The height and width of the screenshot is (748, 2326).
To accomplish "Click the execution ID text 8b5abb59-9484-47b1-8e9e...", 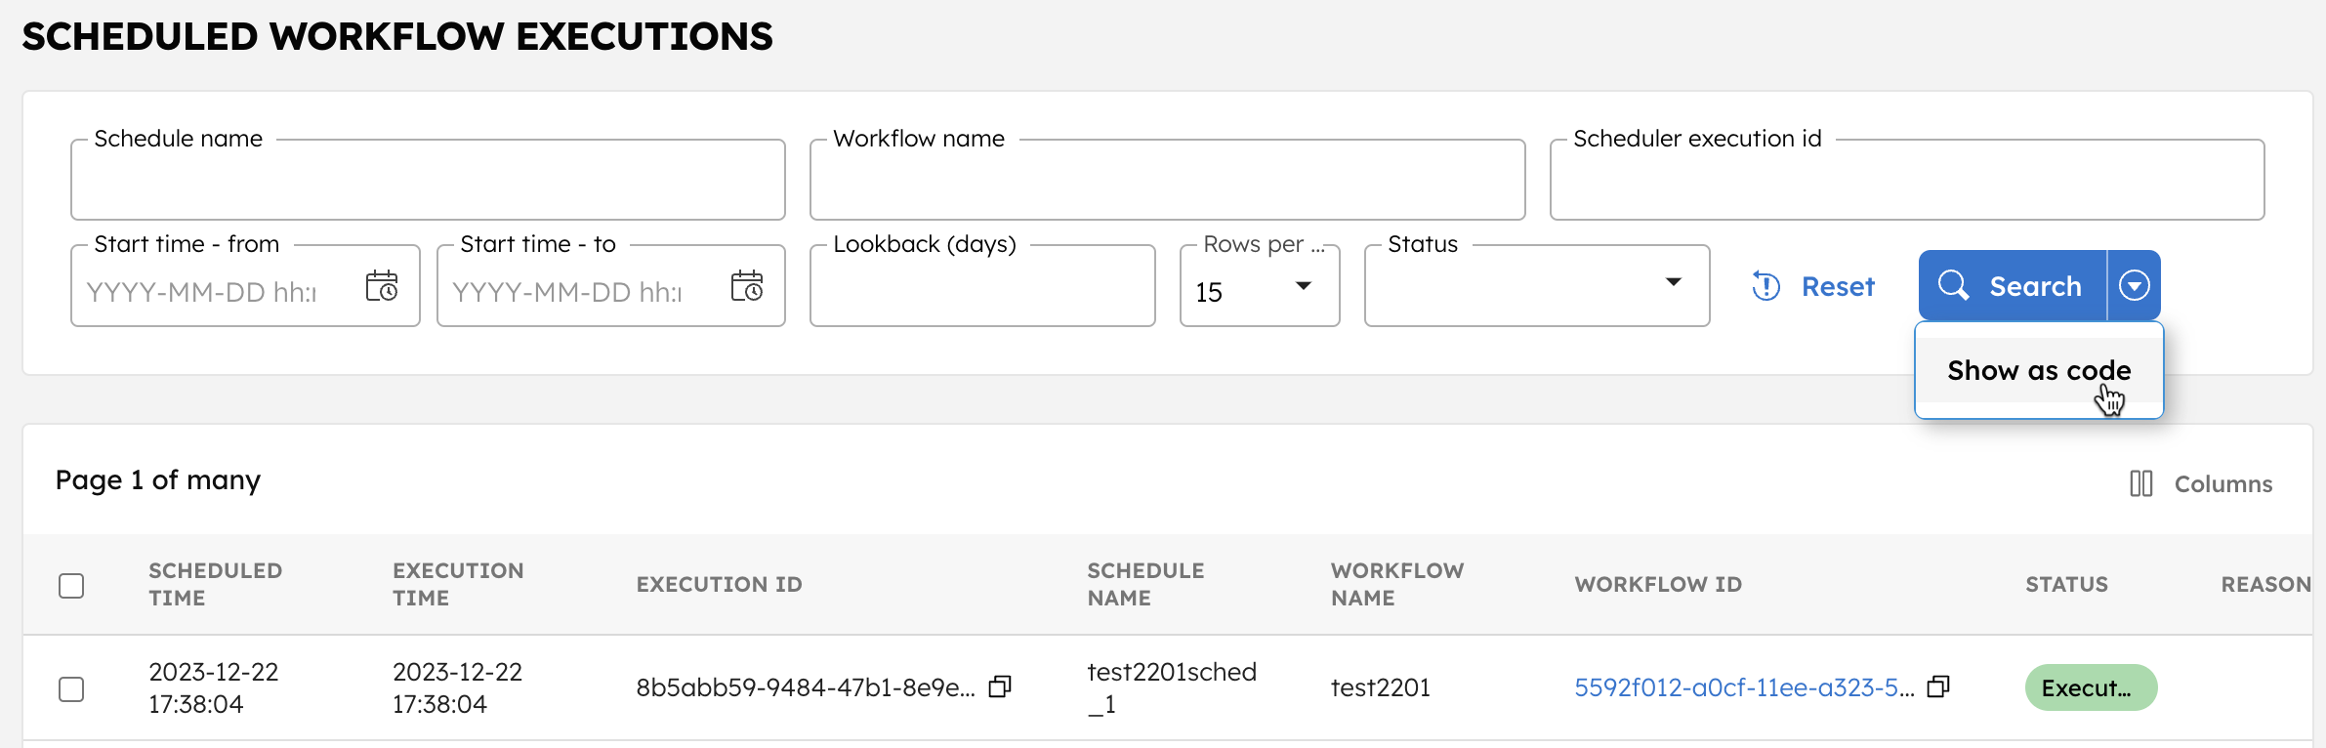I will click(806, 687).
